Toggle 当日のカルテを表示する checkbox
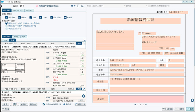 44,104
